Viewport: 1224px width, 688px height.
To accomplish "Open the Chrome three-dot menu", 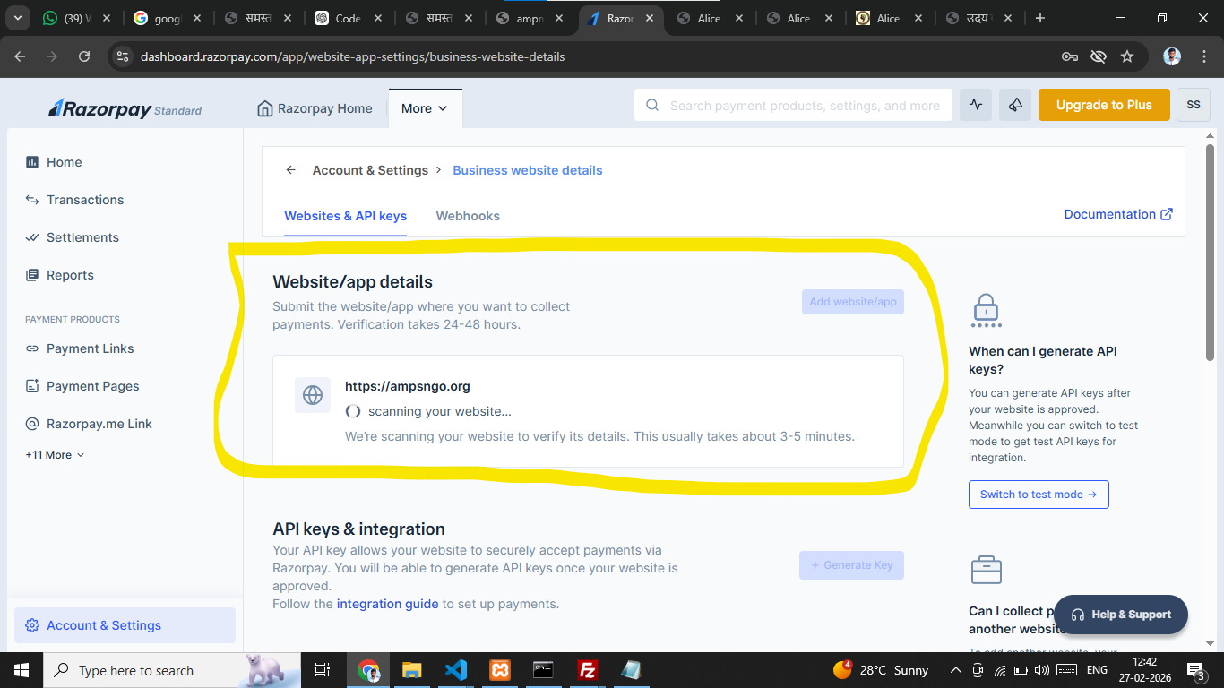I will [1203, 56].
